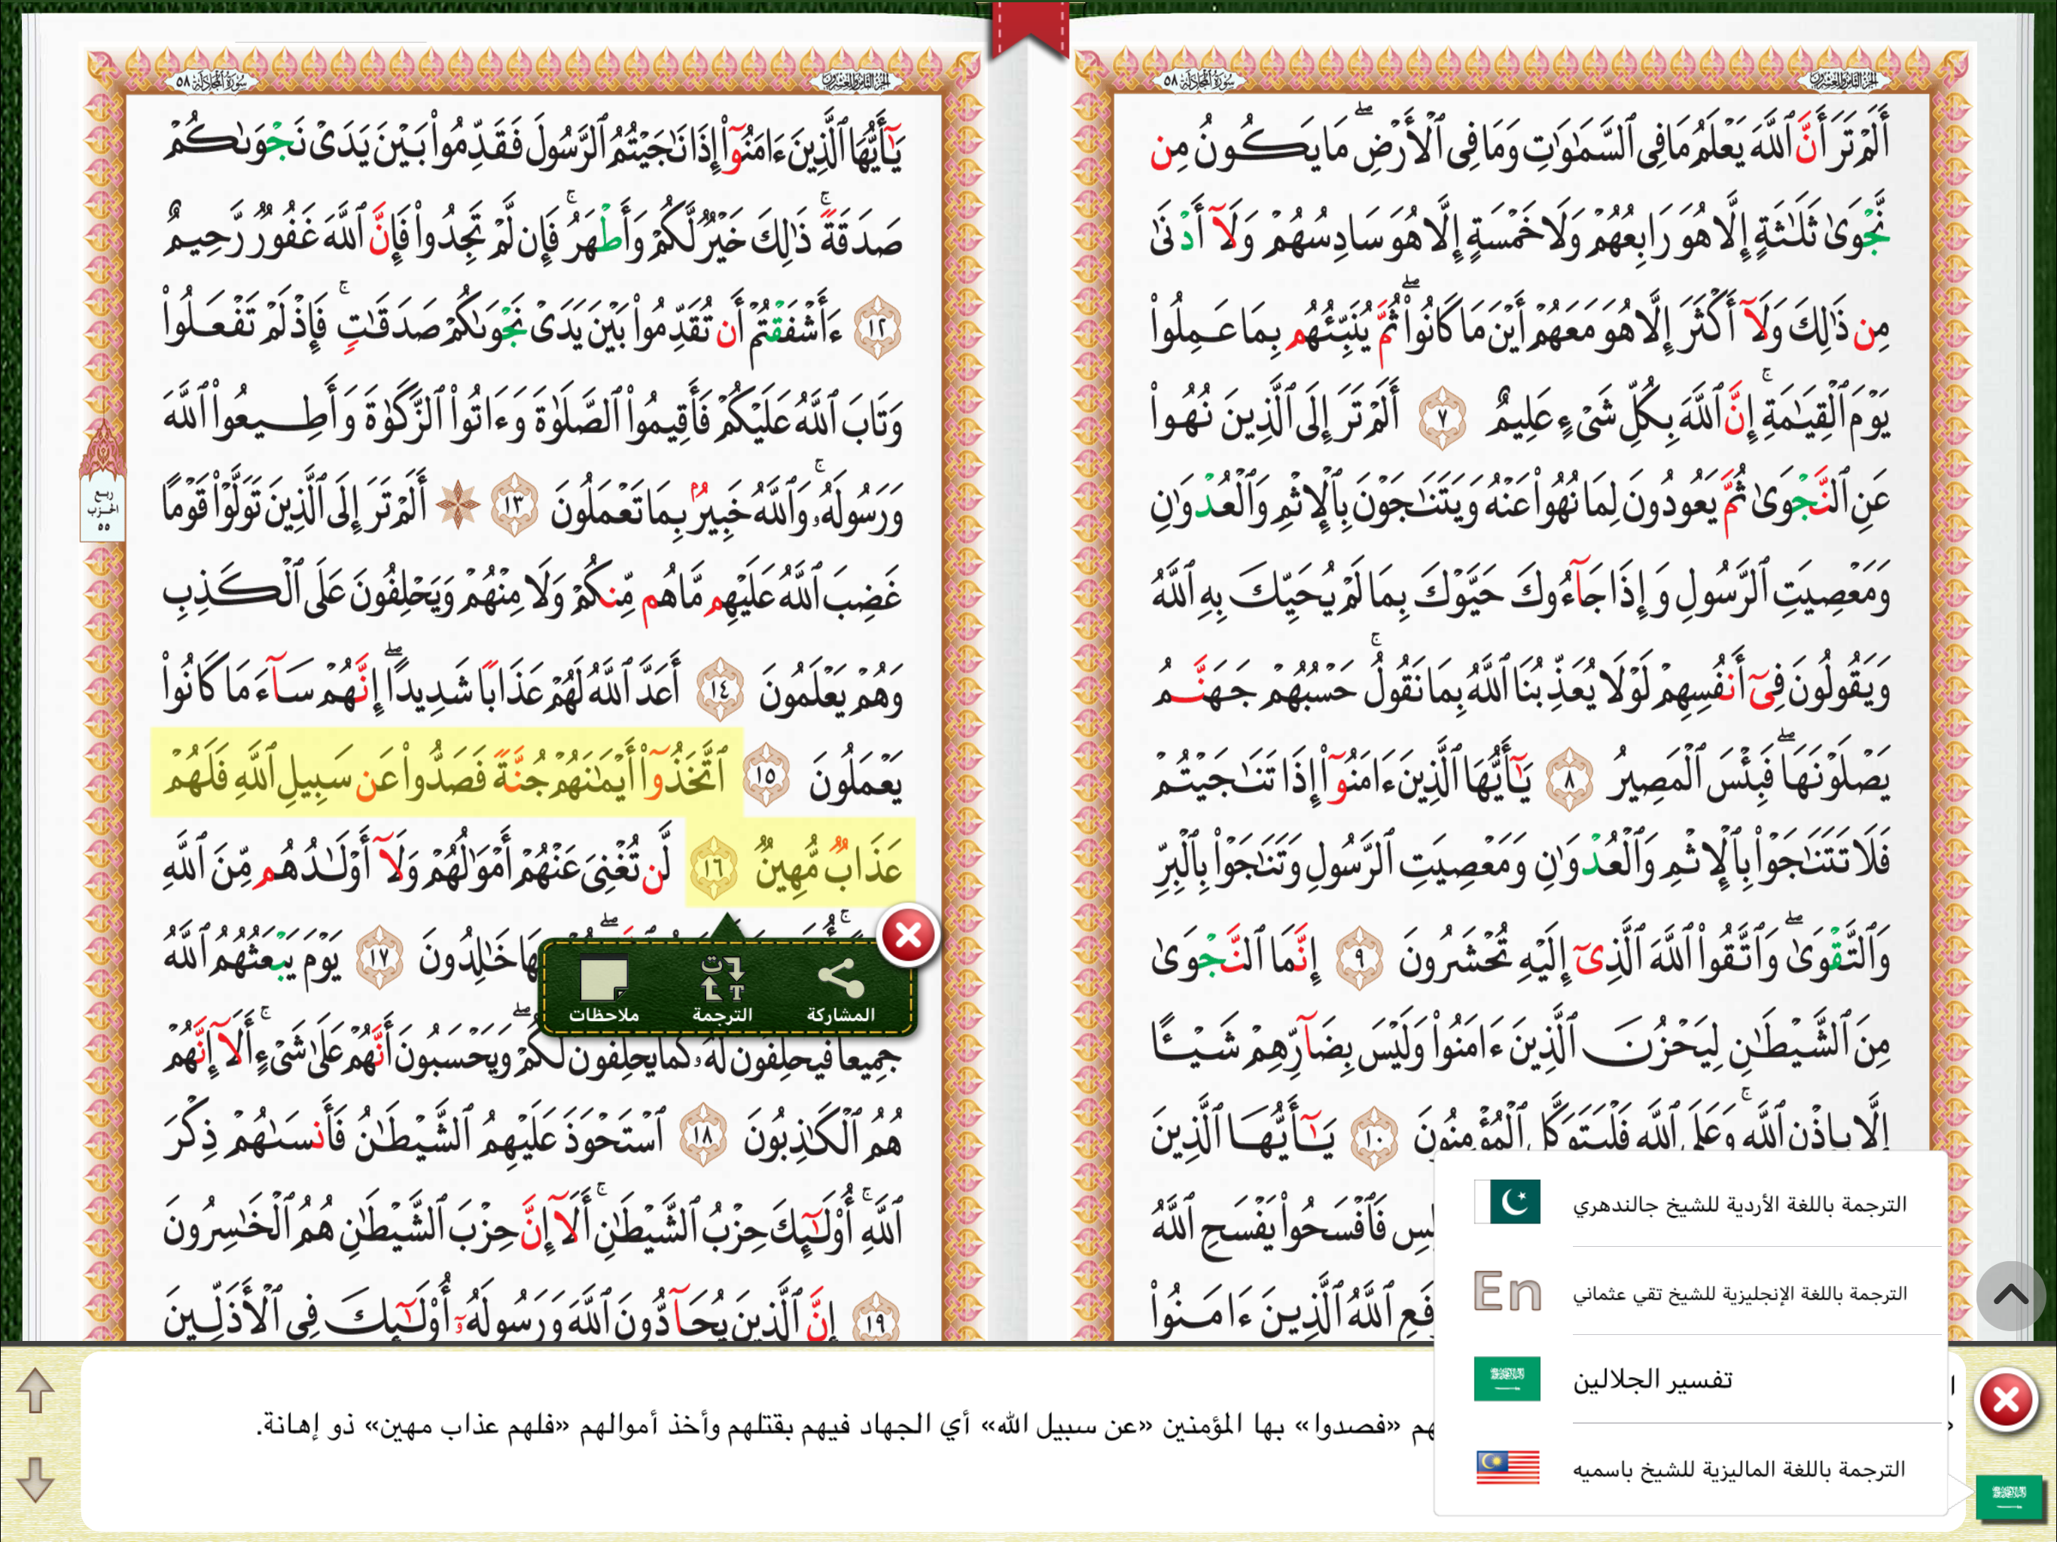Tap the الترجمة translation icon
The image size is (2057, 1542).
pos(721,989)
